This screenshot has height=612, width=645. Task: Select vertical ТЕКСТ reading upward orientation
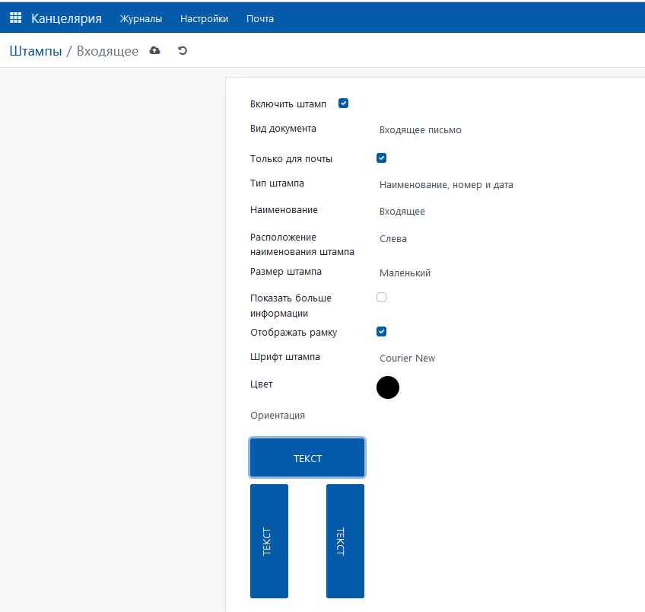coord(269,541)
